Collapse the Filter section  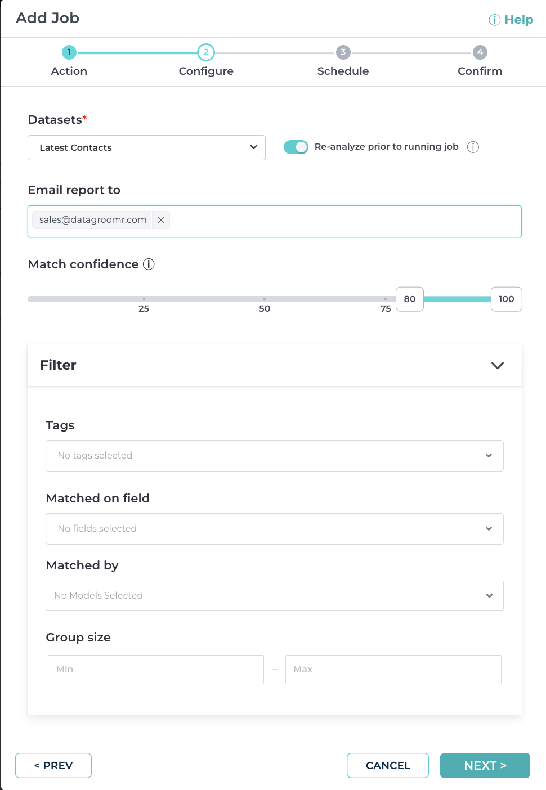point(497,366)
